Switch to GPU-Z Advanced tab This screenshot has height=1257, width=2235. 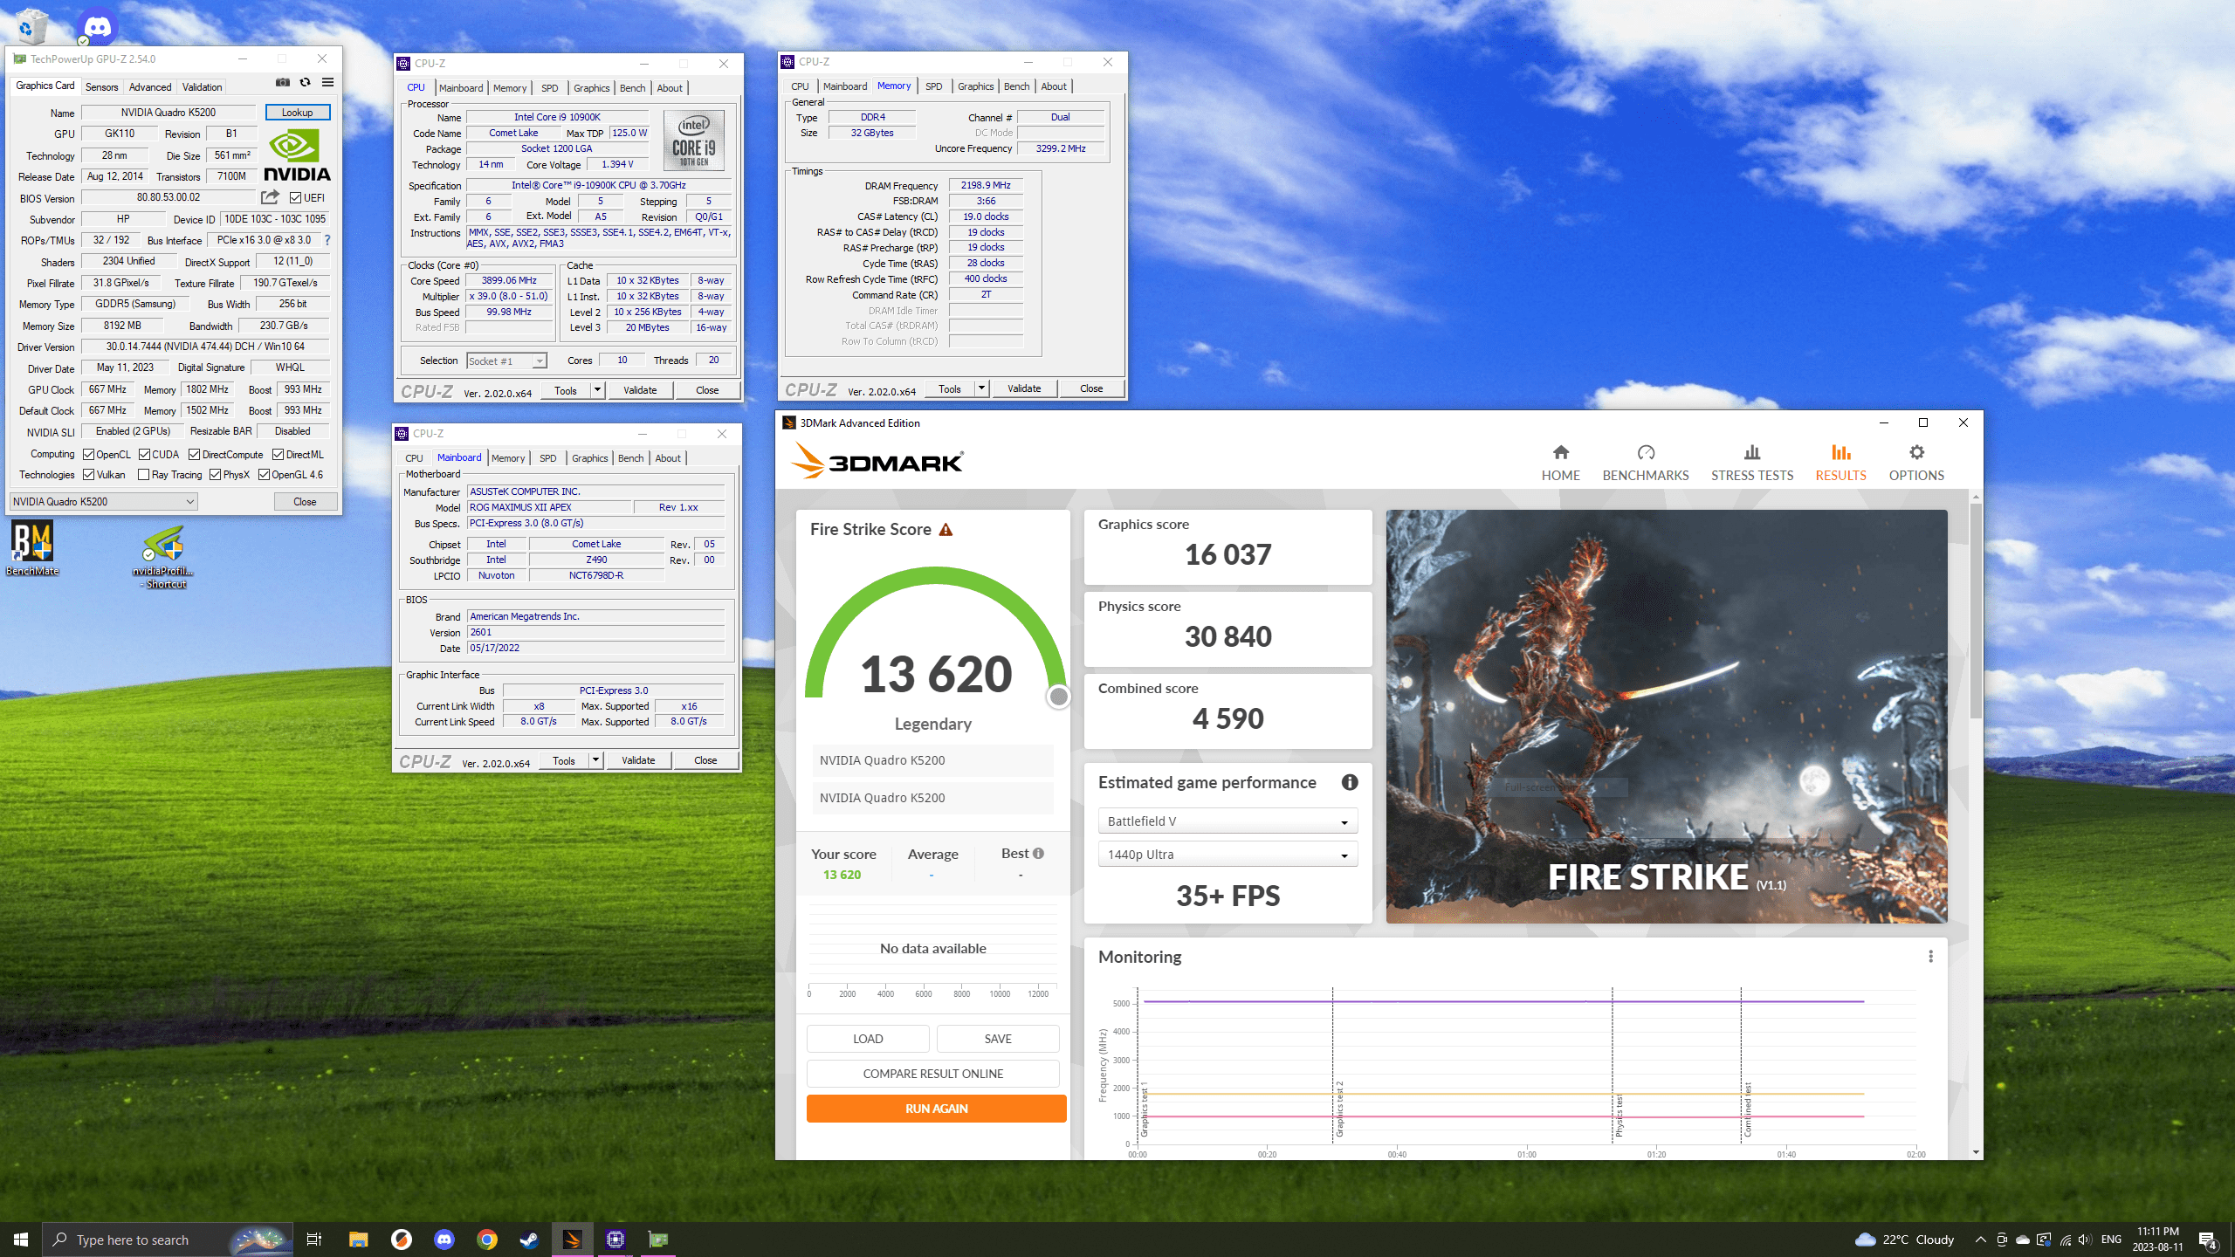[x=150, y=86]
